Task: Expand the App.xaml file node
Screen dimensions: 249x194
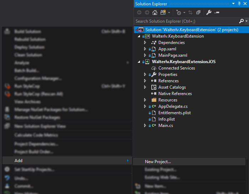Action: 145,49
